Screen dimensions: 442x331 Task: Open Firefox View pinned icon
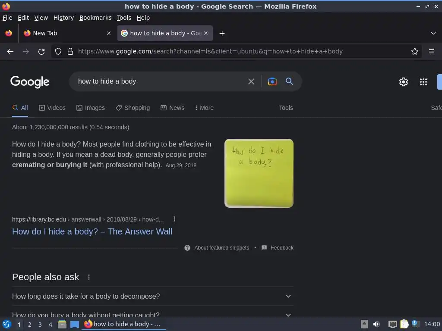(x=9, y=33)
